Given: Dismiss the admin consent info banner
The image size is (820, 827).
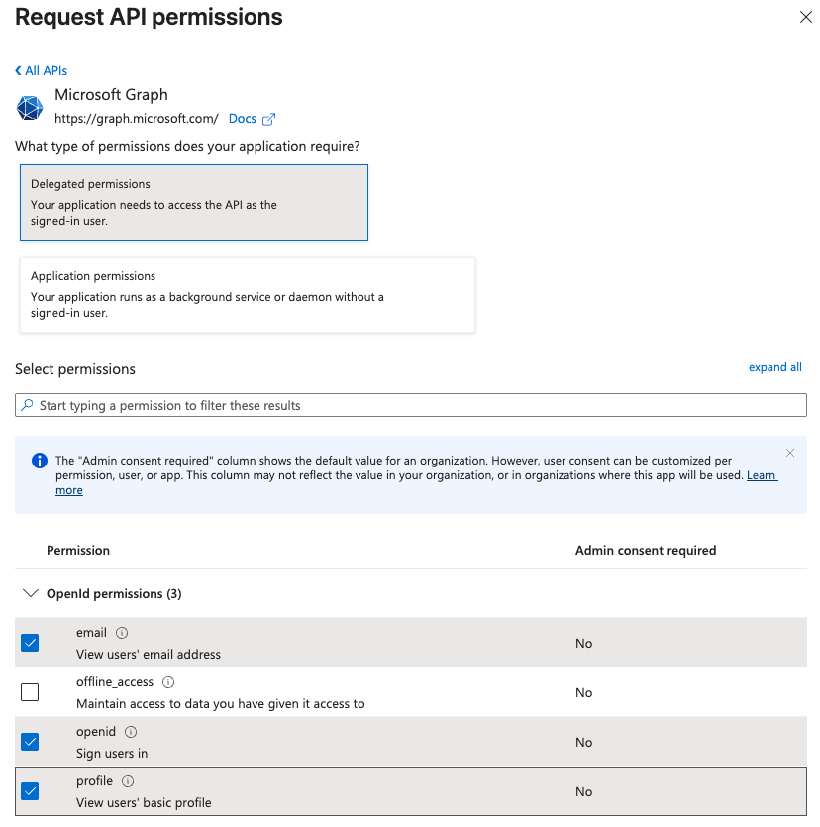Looking at the screenshot, I should 790,453.
